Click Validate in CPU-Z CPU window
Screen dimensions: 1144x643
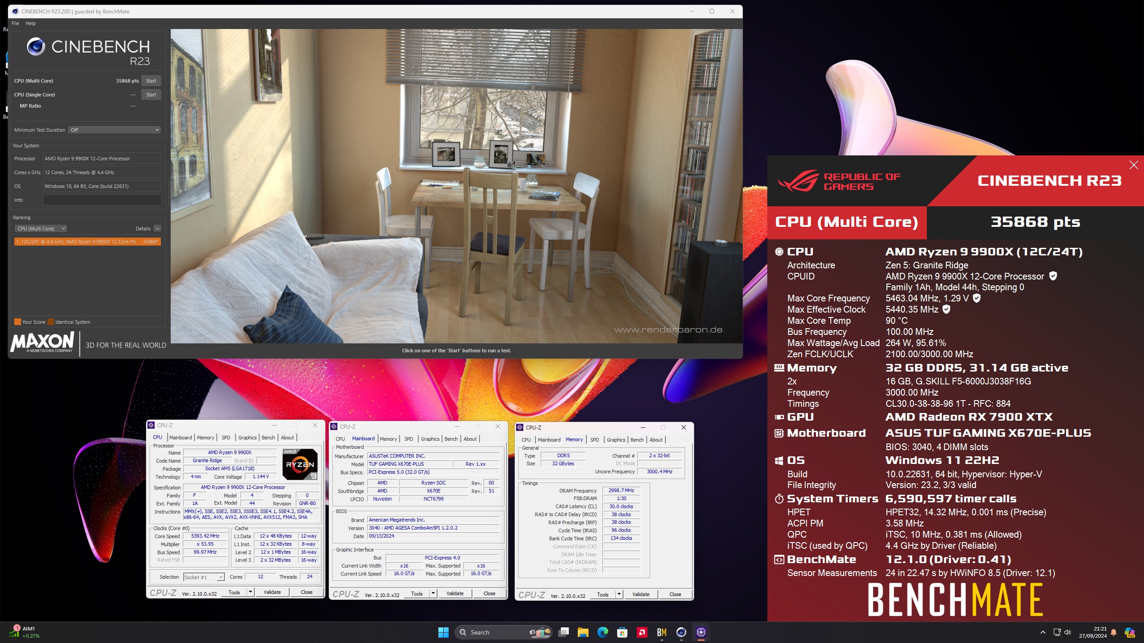click(272, 592)
